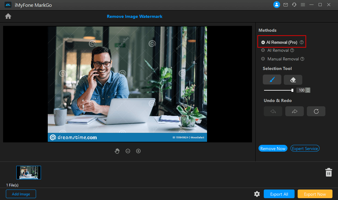Viewport: 338px width, 200px height.
Task: Zoom out with the minus icon
Action: 128,151
